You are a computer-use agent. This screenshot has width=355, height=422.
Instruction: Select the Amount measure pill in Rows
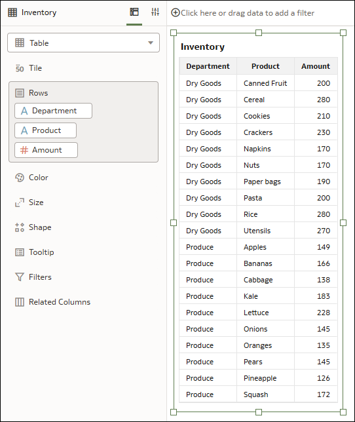pos(46,150)
